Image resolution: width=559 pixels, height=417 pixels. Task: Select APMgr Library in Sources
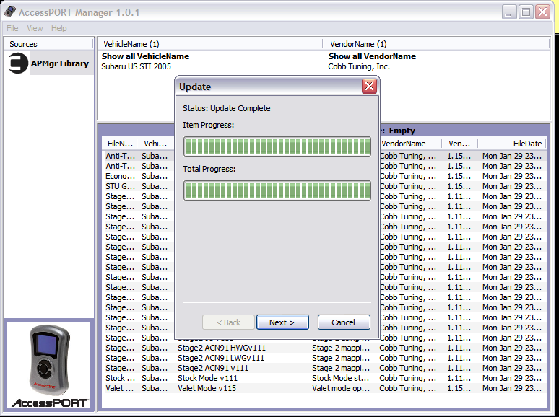tap(59, 63)
